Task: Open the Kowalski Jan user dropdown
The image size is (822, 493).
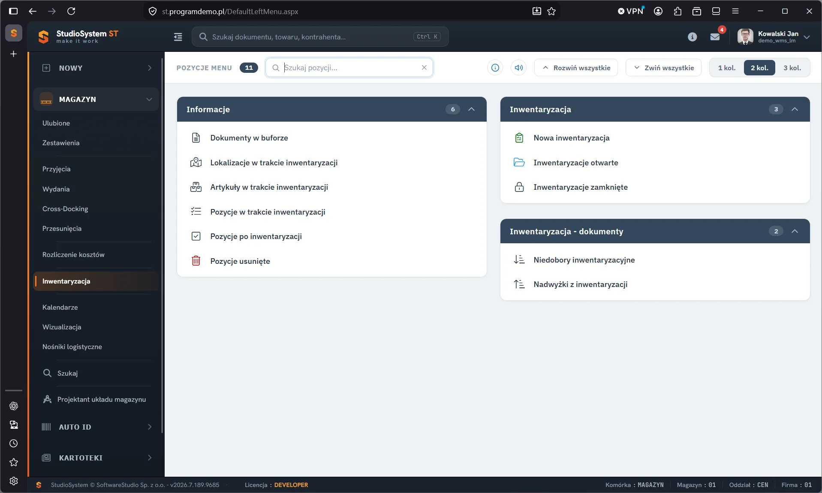Action: click(x=774, y=37)
